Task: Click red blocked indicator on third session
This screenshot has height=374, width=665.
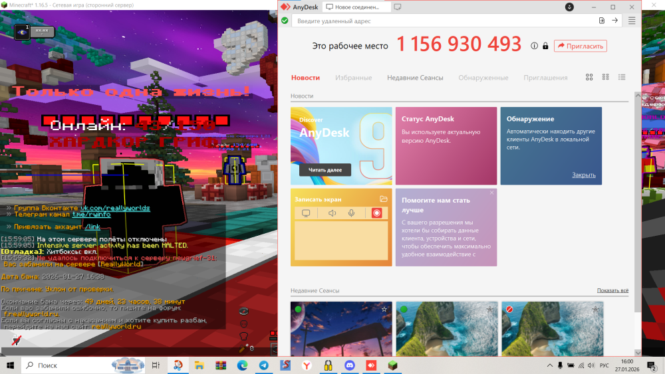Action: tap(509, 309)
